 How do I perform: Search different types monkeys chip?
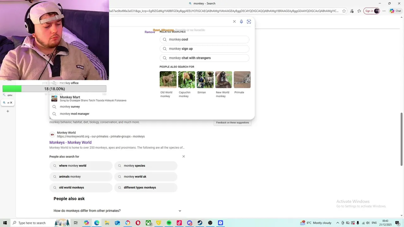(x=146, y=188)
